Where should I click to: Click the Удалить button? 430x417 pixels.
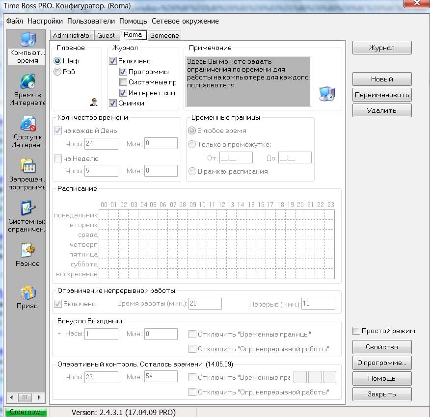[x=382, y=110]
